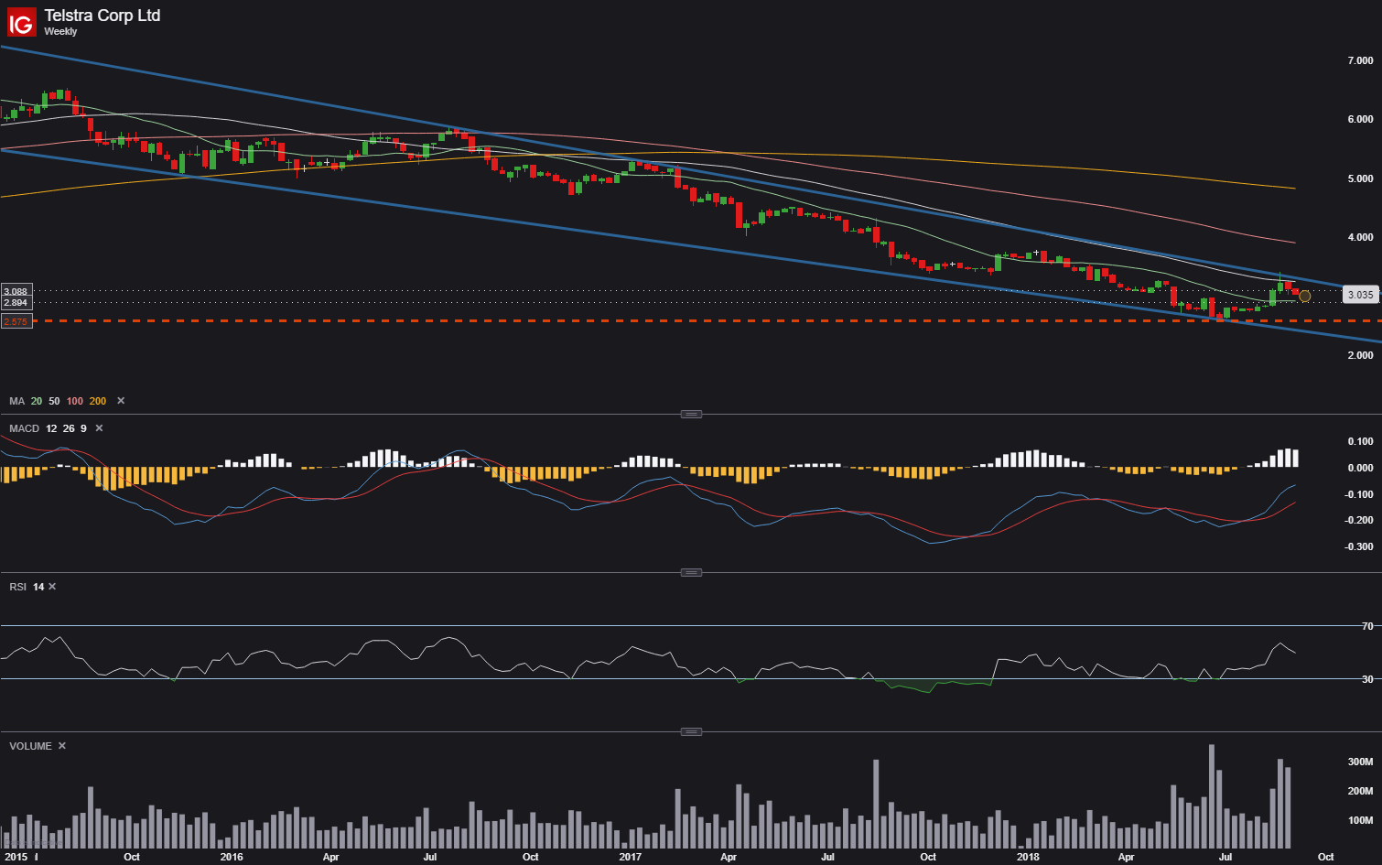Click the 2018 label on time axis
The image size is (1382, 865).
point(1028,857)
